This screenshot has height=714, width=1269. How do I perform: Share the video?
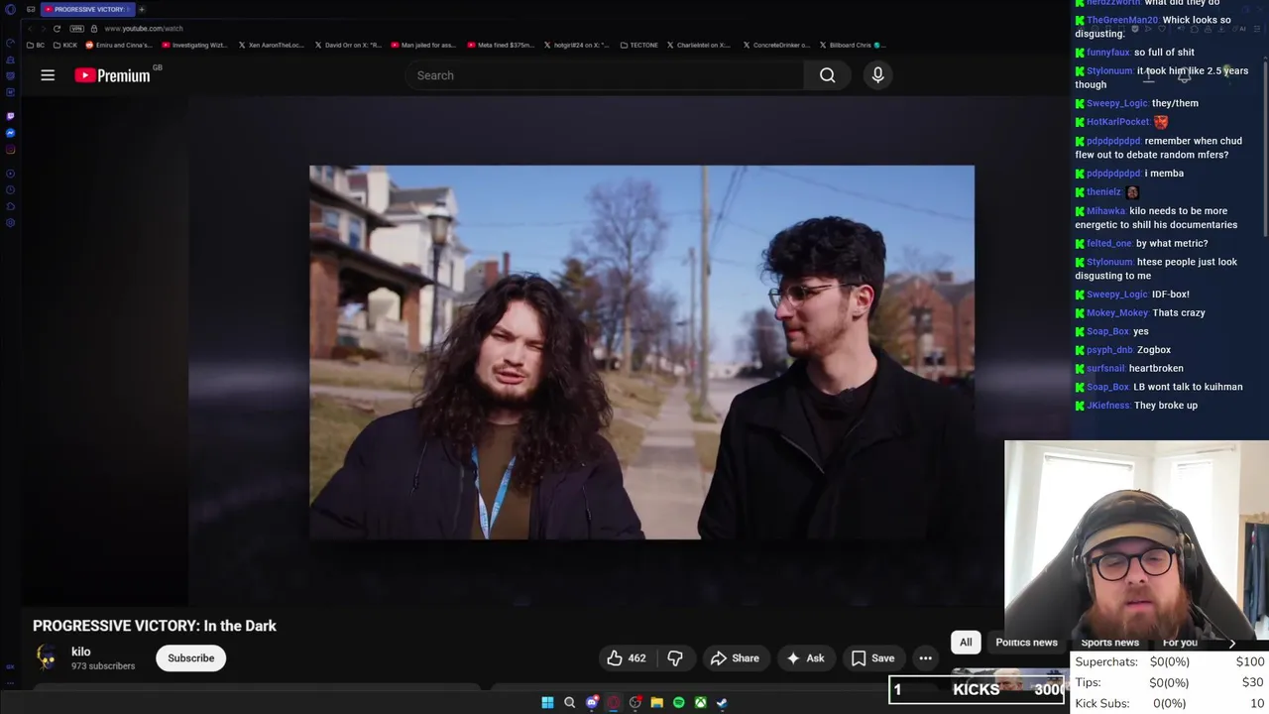tap(735, 658)
